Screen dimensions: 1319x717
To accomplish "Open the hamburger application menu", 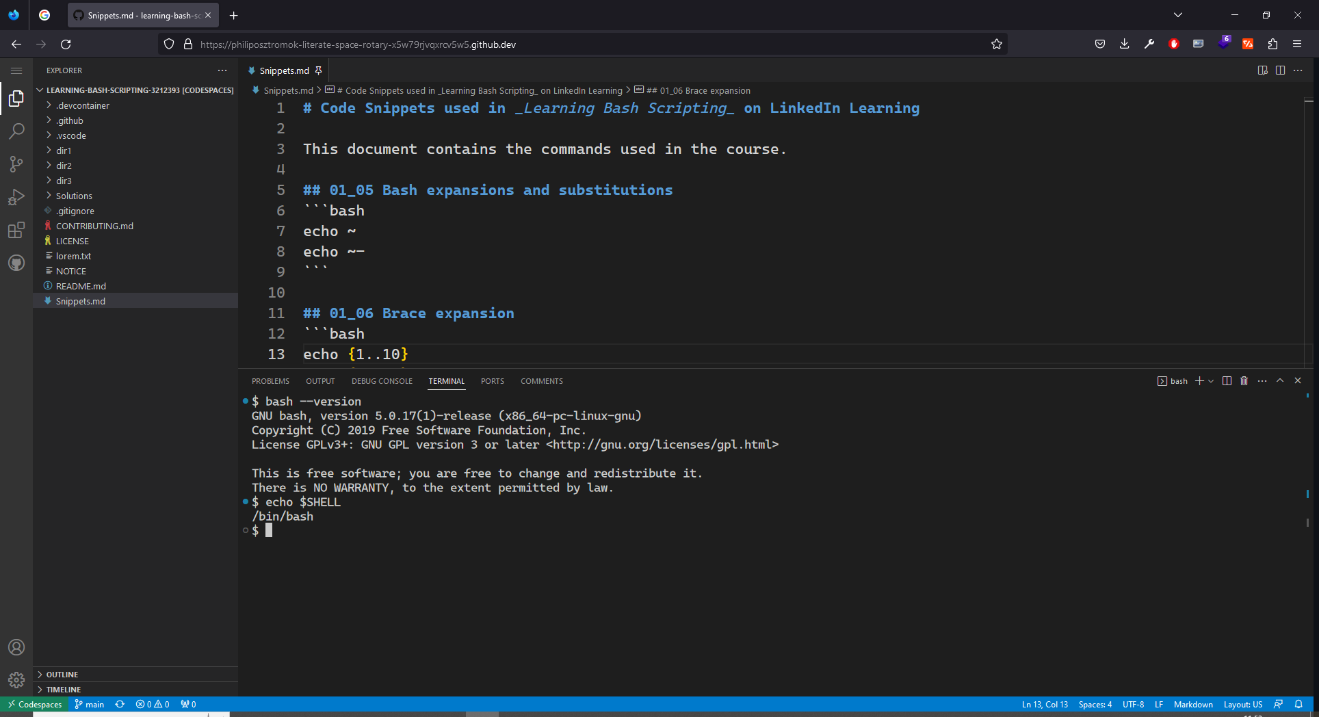I will 16,70.
